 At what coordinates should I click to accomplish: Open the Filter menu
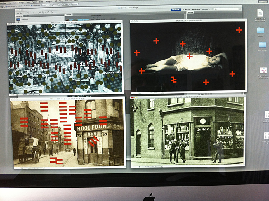coord(41,2)
